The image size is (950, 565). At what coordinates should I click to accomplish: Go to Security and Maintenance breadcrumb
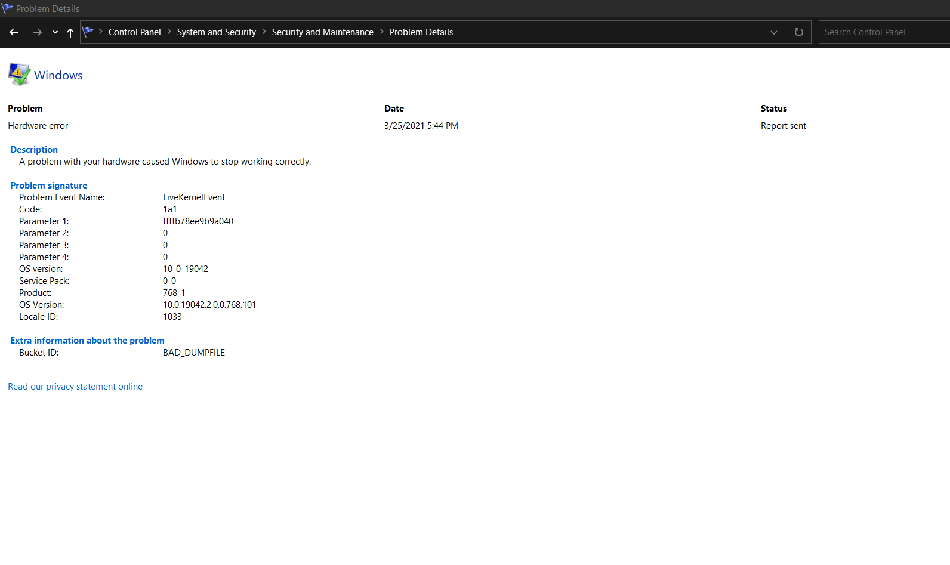click(x=323, y=32)
